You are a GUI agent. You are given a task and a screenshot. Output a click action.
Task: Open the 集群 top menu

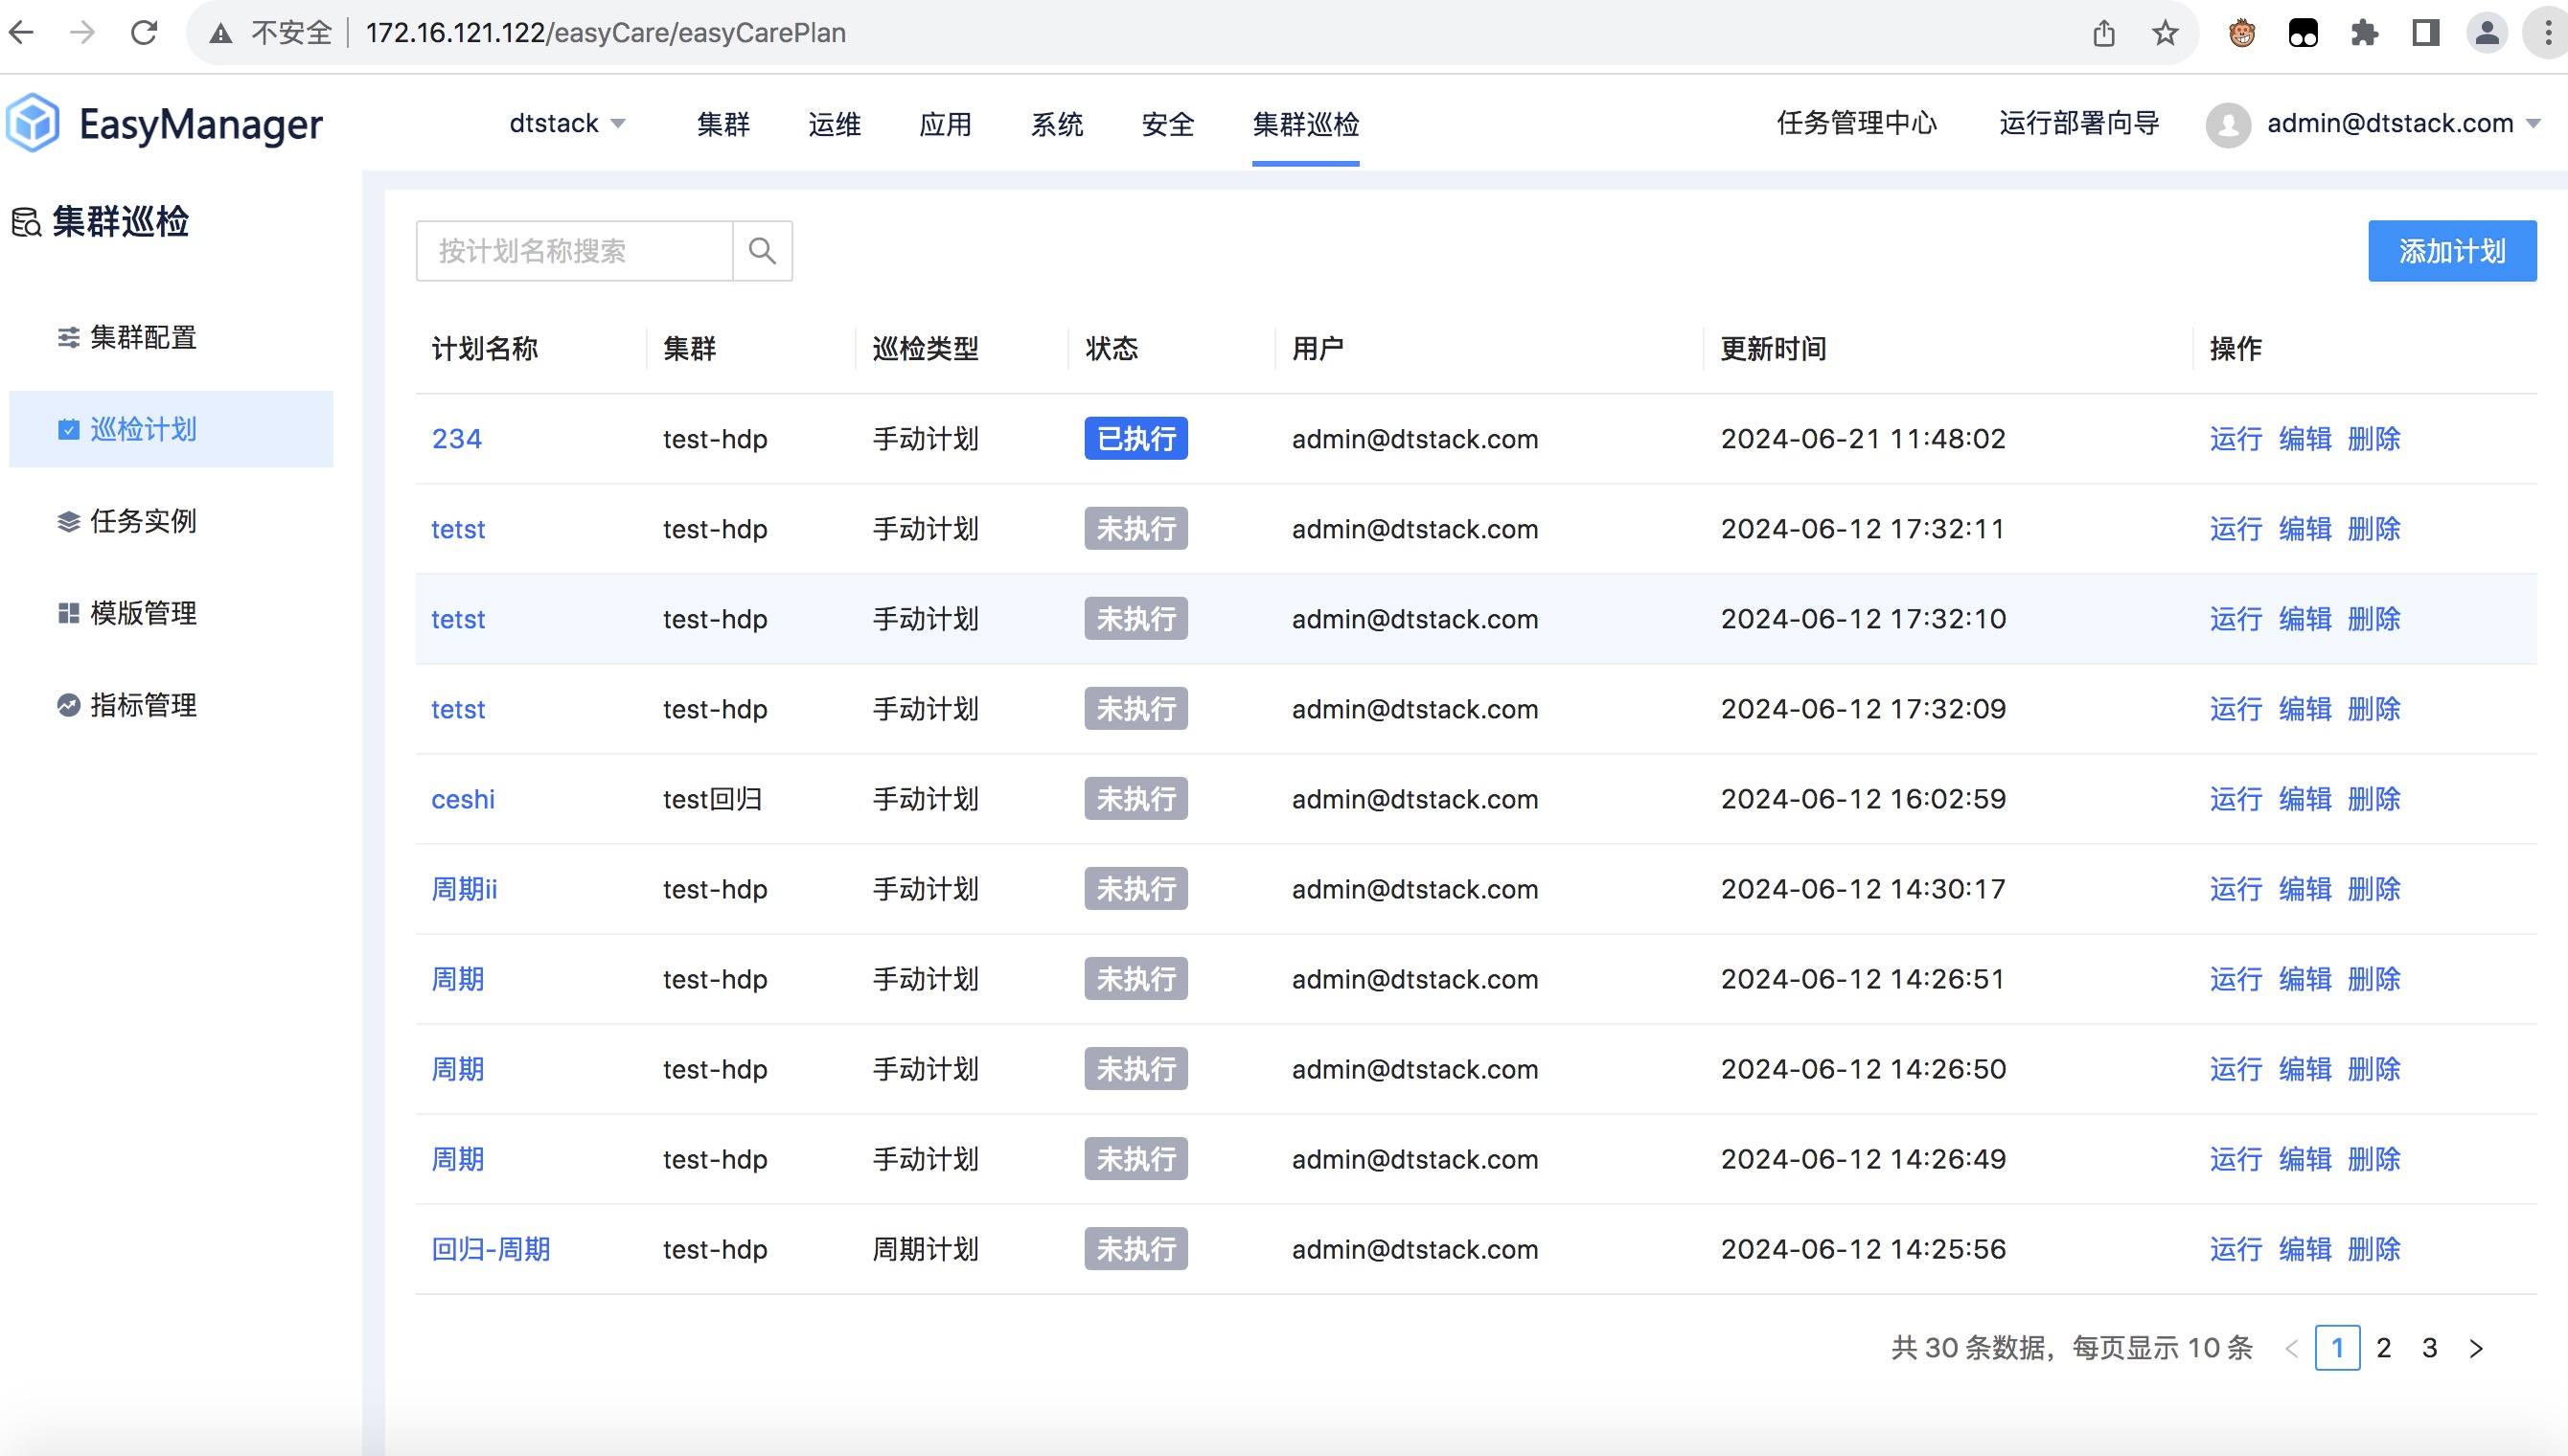pyautogui.click(x=723, y=124)
